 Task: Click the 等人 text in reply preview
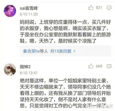pyautogui.click(x=44, y=51)
